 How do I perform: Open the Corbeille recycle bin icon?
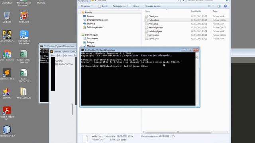tap(7, 17)
